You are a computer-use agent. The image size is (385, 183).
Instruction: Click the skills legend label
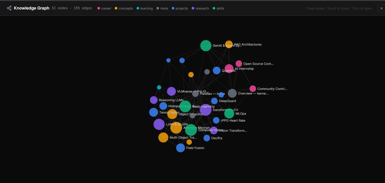220,8
